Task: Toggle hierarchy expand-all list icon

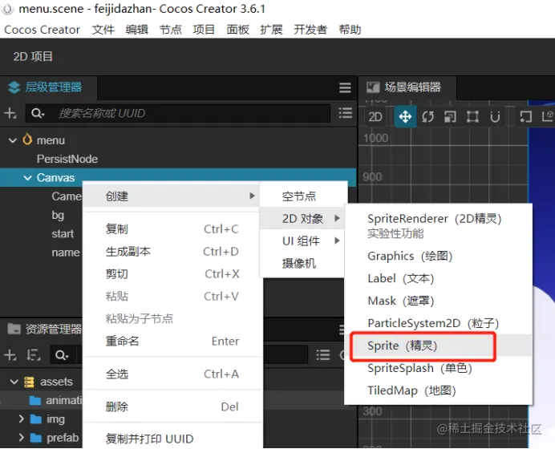Action: click(345, 113)
